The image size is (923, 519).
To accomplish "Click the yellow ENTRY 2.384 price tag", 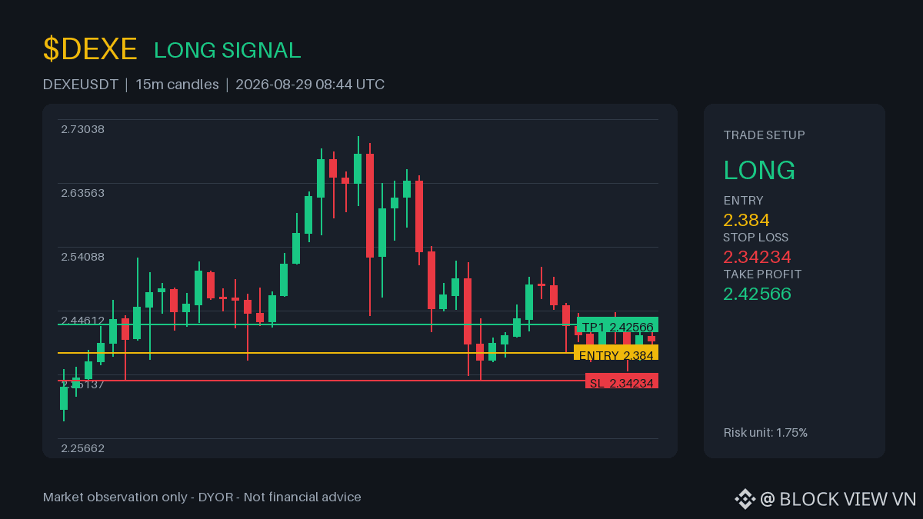I will [x=616, y=354].
